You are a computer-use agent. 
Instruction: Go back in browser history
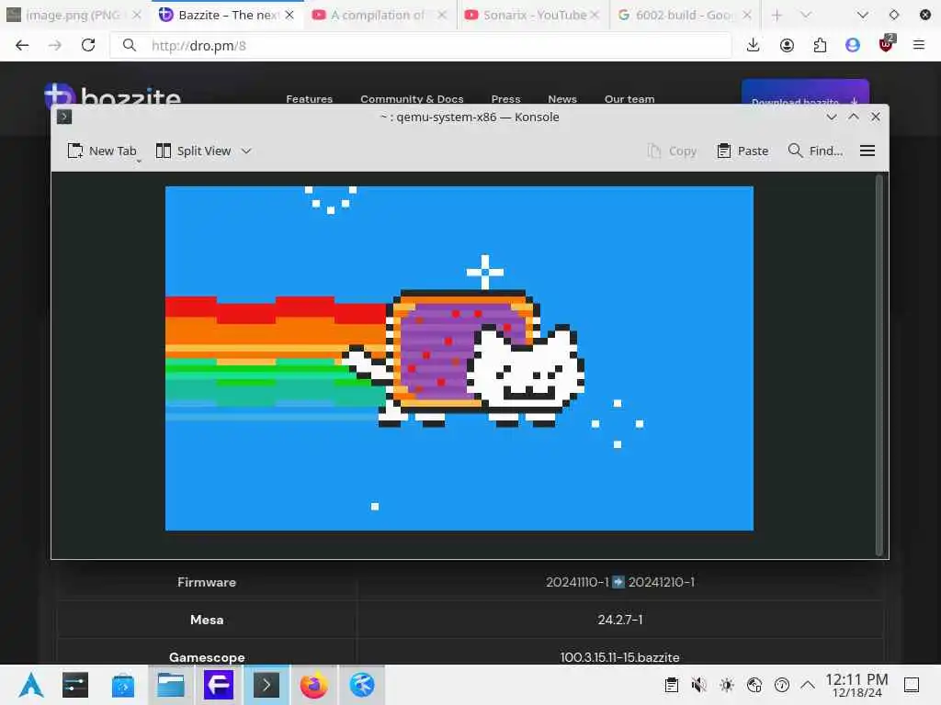tap(22, 46)
